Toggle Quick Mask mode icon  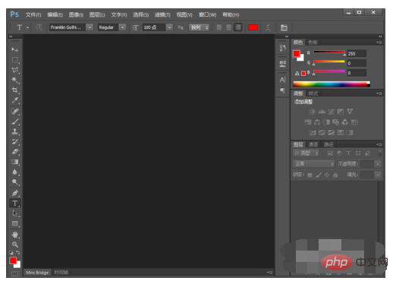[x=15, y=273]
